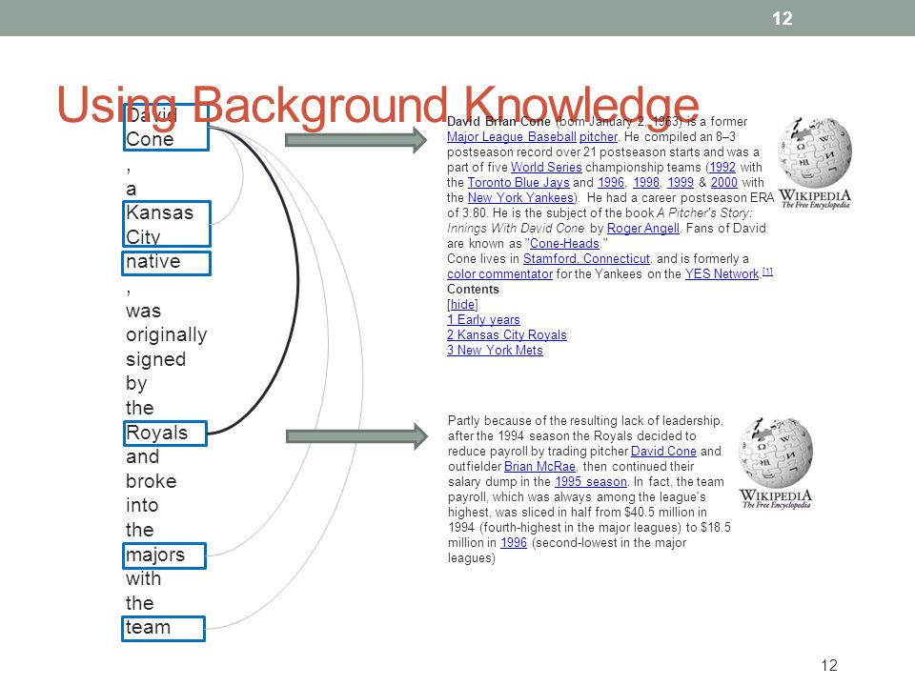Open the 1995 season link
This screenshot has width=915, height=686.
click(591, 481)
